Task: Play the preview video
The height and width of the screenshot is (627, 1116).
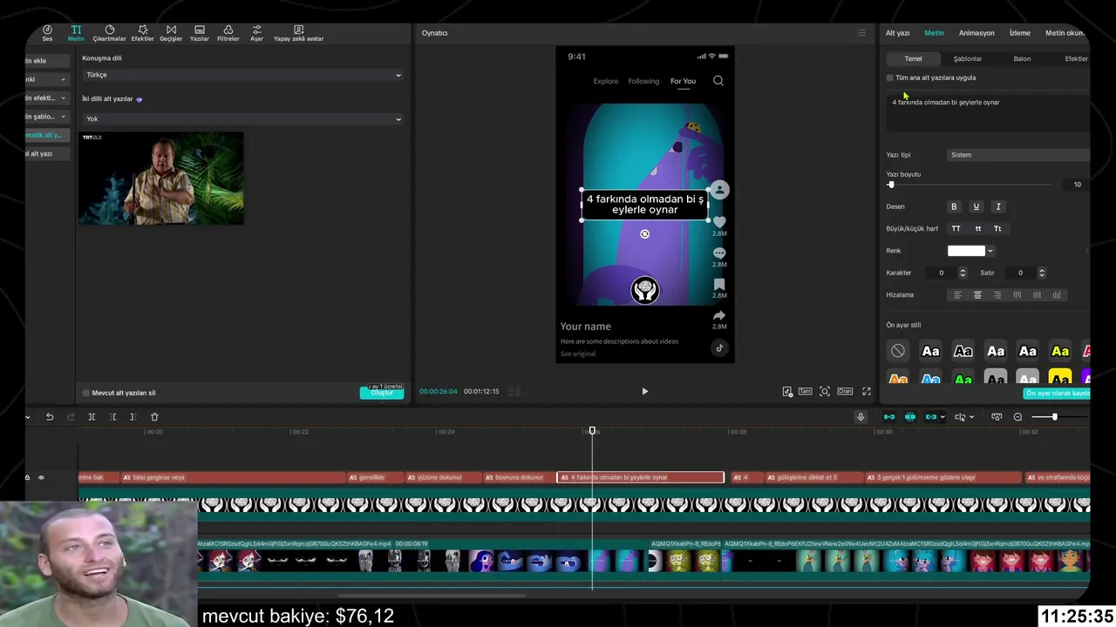Action: tap(644, 392)
